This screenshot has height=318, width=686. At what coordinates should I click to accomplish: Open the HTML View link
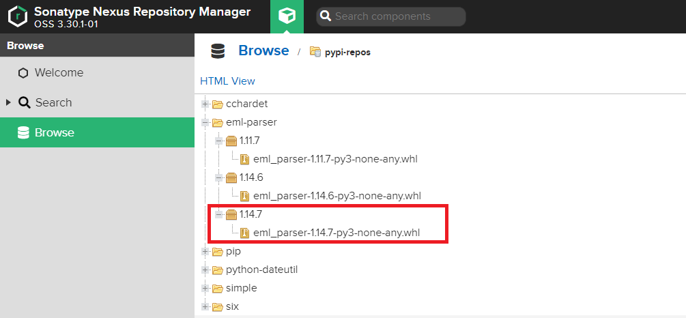(x=227, y=81)
